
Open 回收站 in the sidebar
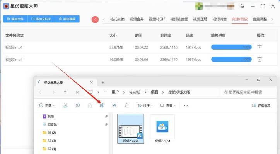[x=50, y=124]
